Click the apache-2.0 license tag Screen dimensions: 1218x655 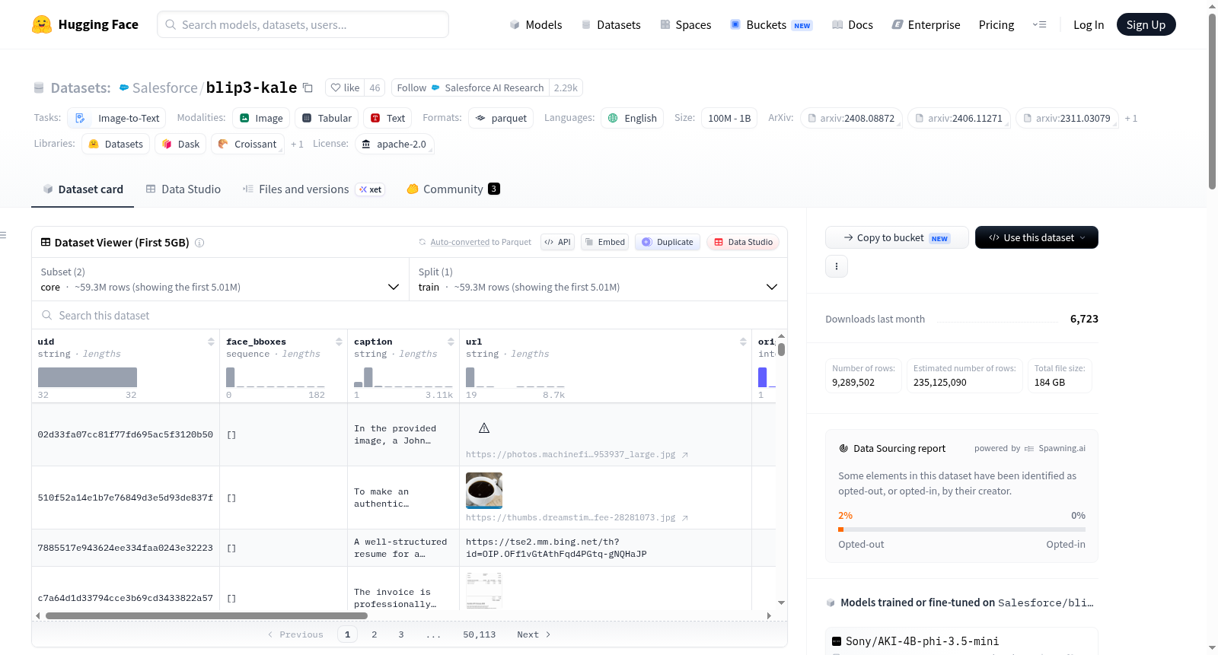point(394,144)
